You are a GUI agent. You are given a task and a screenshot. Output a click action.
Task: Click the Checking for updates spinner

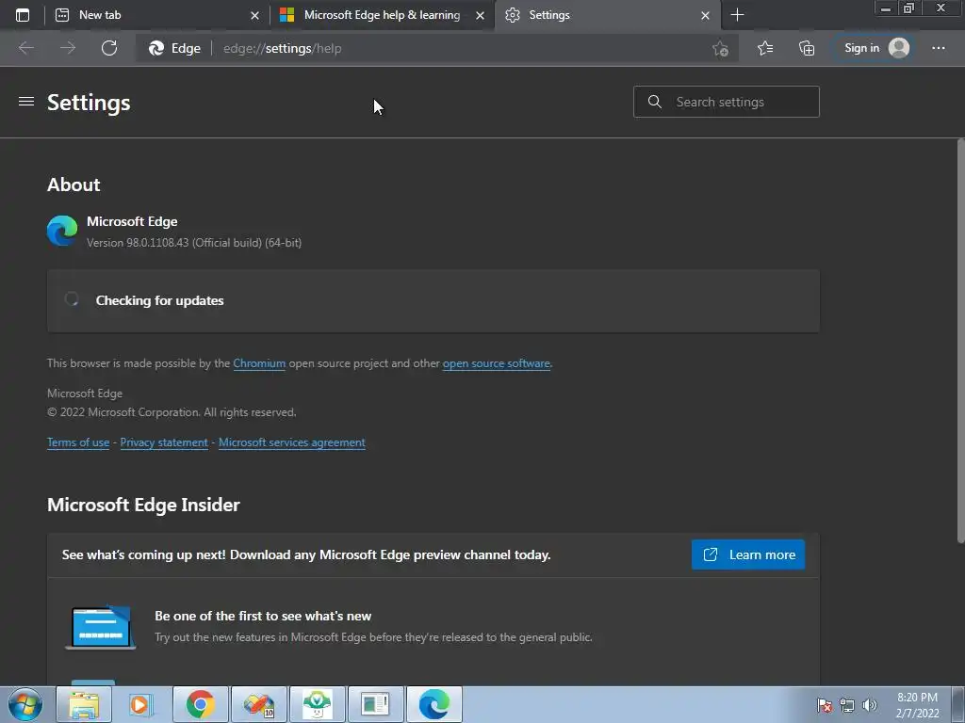72,299
